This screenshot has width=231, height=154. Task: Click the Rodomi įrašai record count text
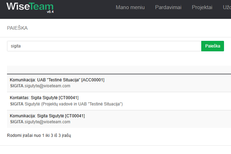(x=39, y=135)
